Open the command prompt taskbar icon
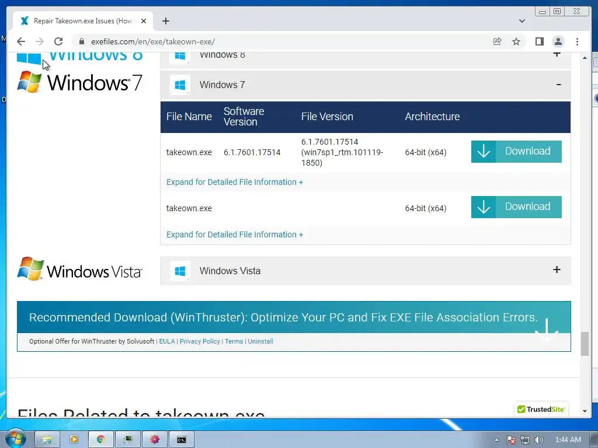 tap(182, 440)
